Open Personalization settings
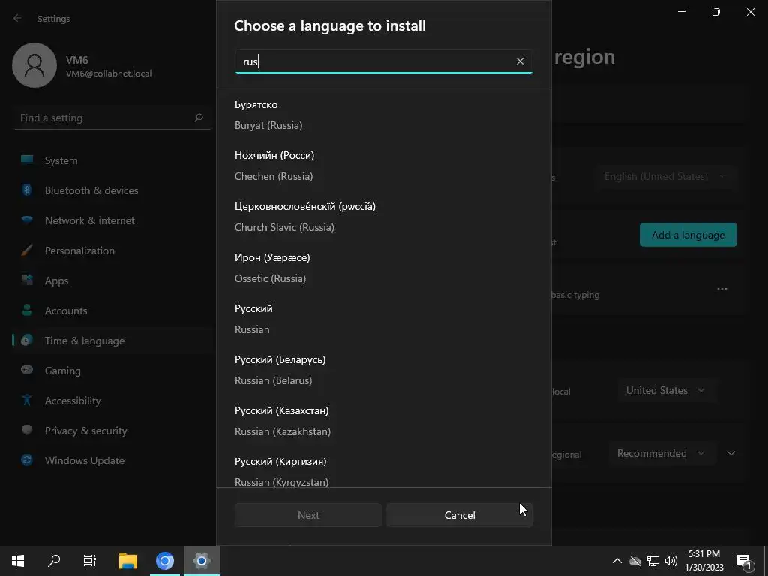768x576 pixels. pos(112,250)
